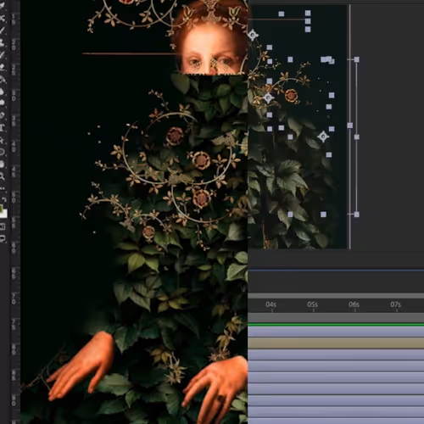This screenshot has height=424, width=424.
Task: Open the three-dot Edit Toolbar menu
Action: (x=3, y=188)
